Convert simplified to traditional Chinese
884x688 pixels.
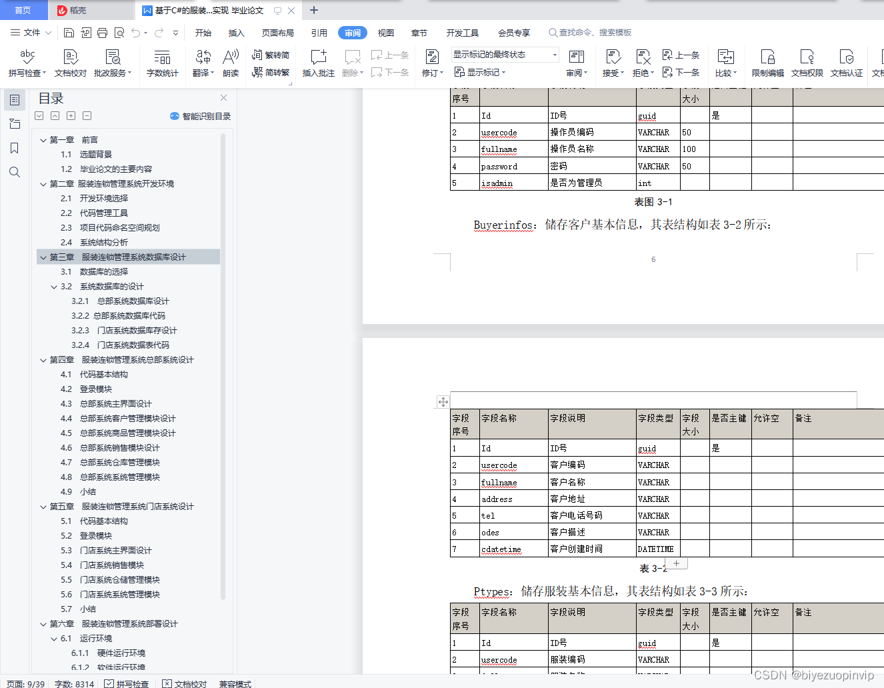tap(271, 73)
